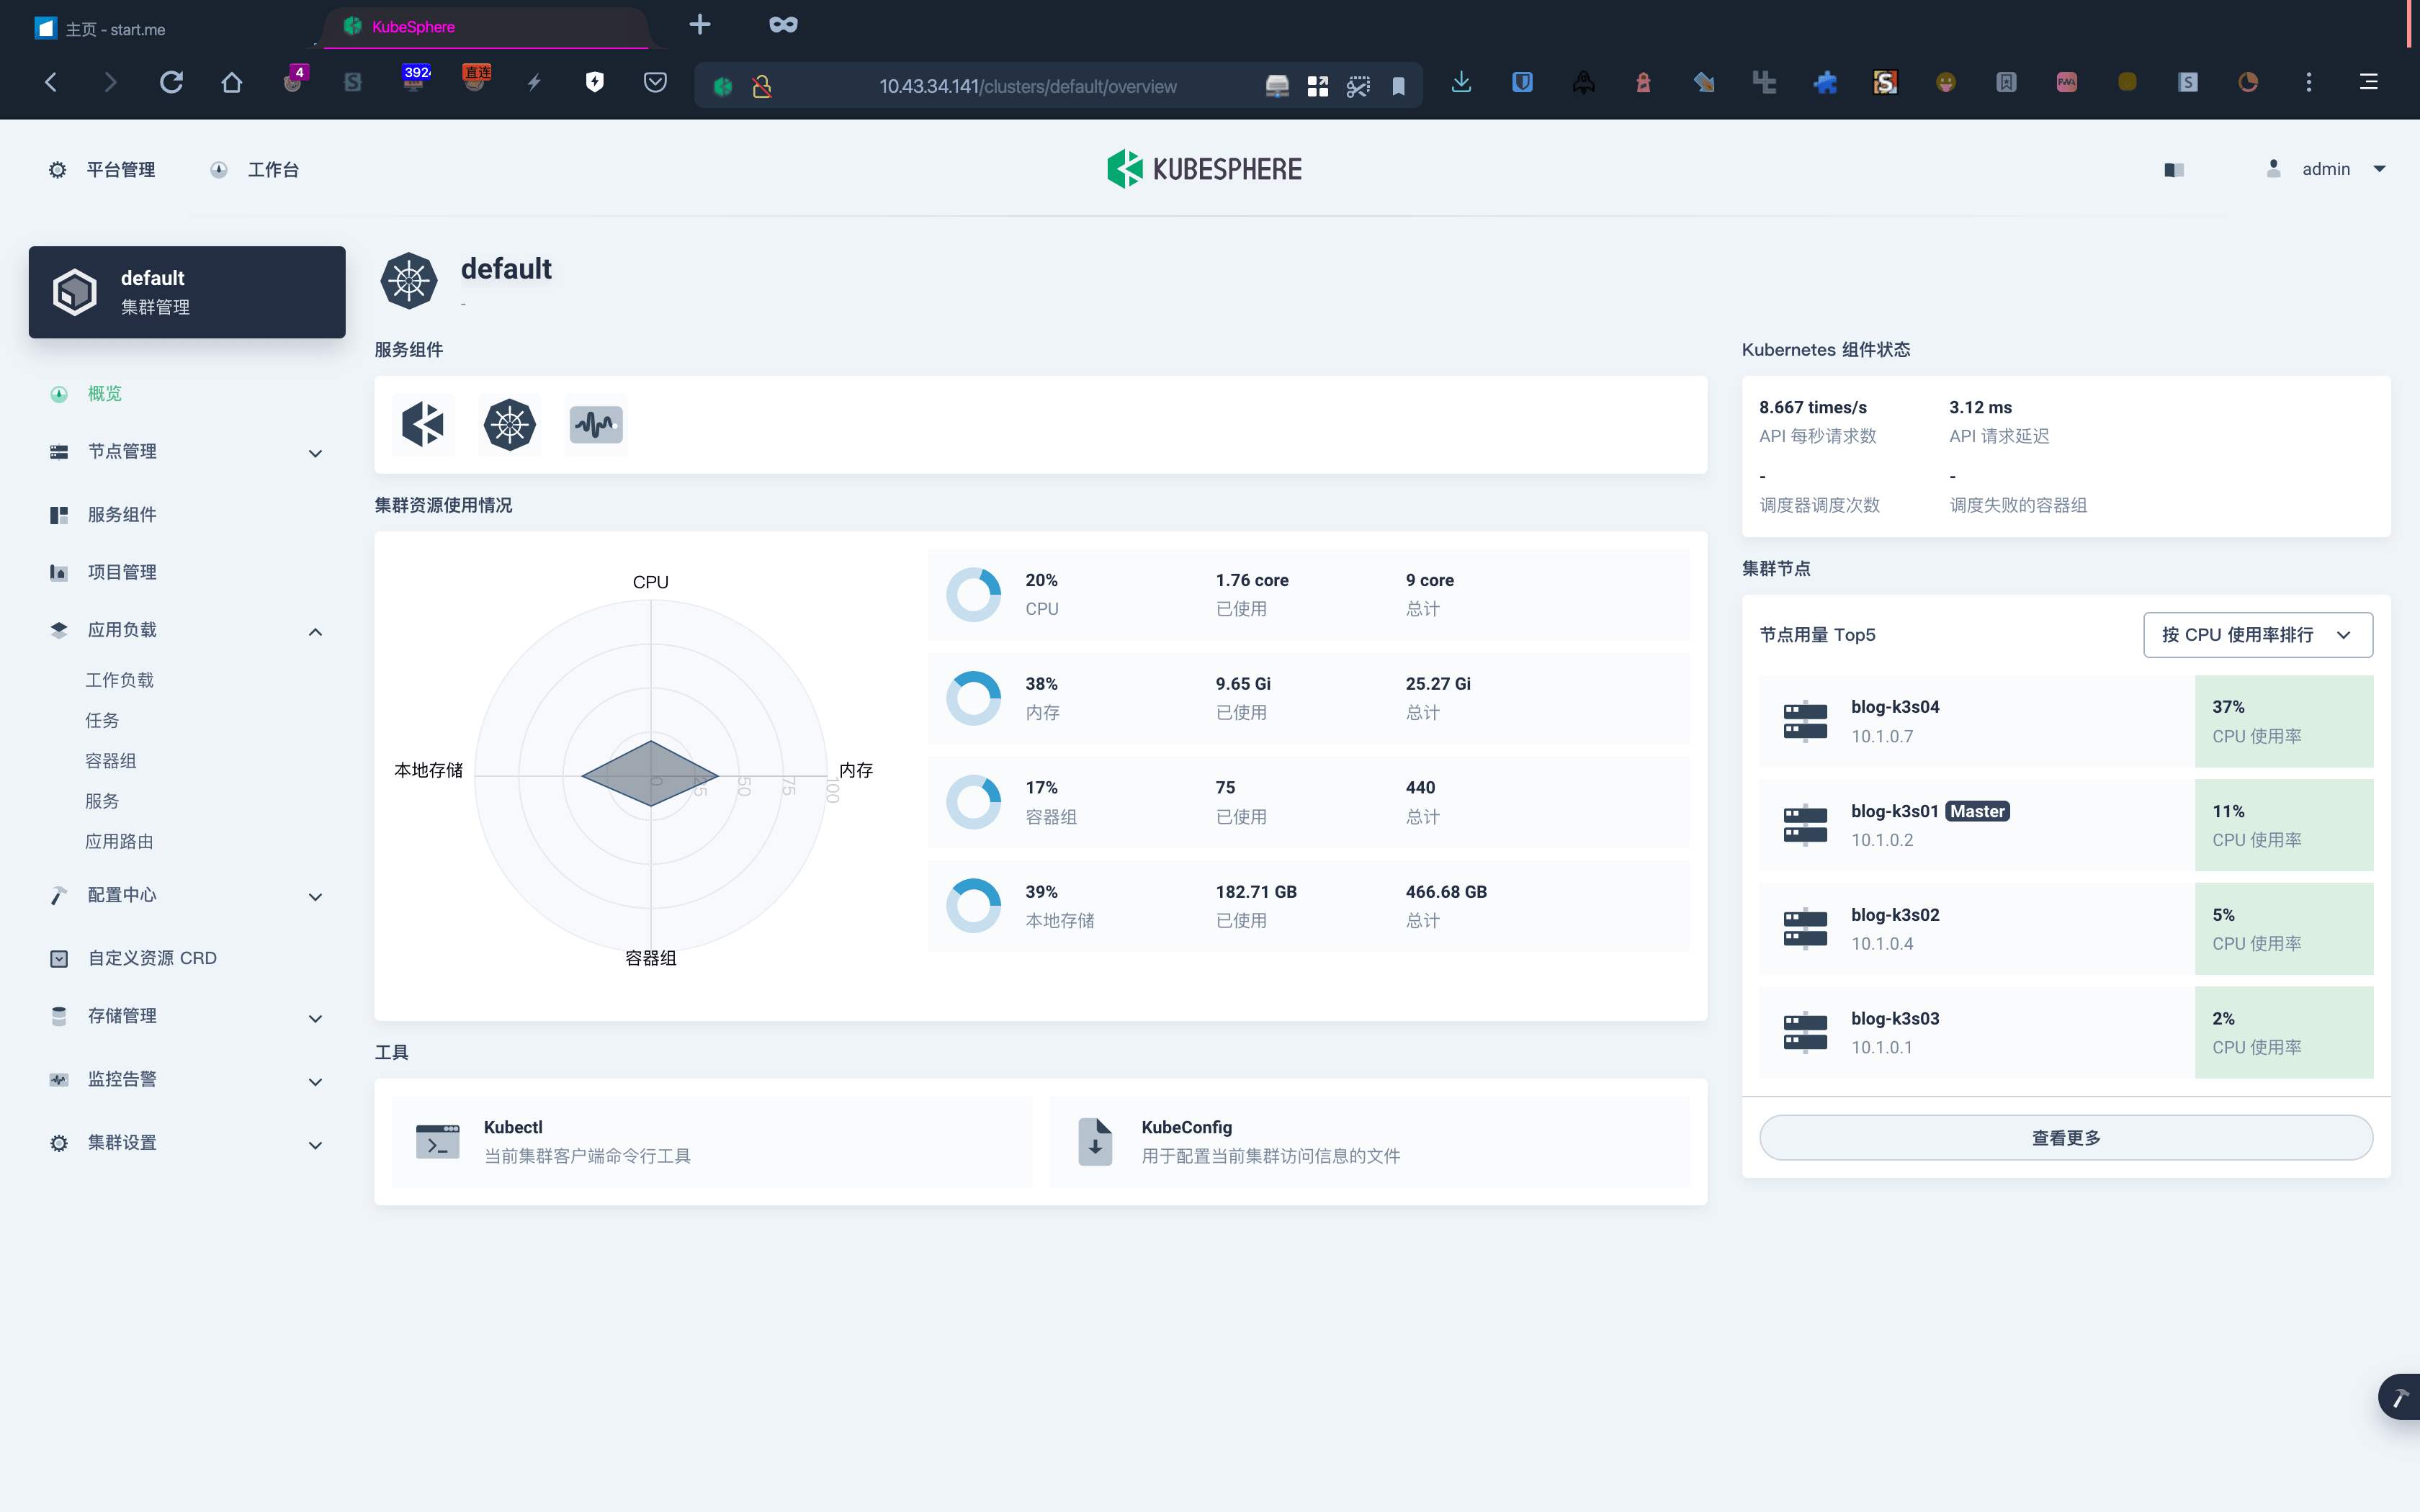Viewport: 2420px width, 1512px height.
Task: Click the 17% 容器组 usage donut chart
Action: (974, 802)
